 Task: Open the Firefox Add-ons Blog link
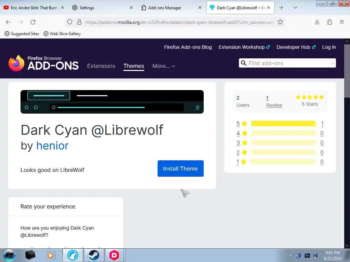[x=188, y=47]
